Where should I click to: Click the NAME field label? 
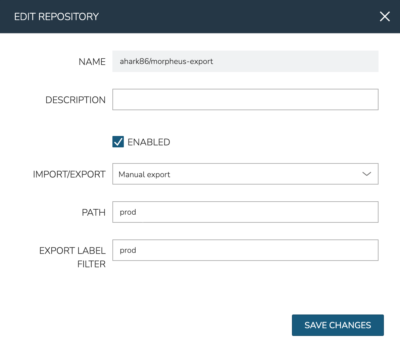click(x=92, y=62)
